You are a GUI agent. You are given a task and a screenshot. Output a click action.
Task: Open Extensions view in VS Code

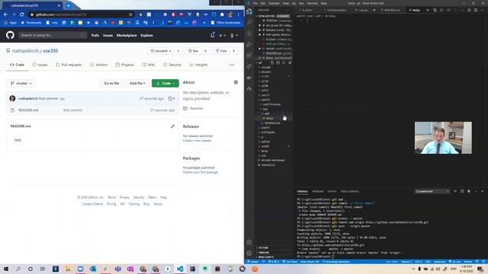249,56
